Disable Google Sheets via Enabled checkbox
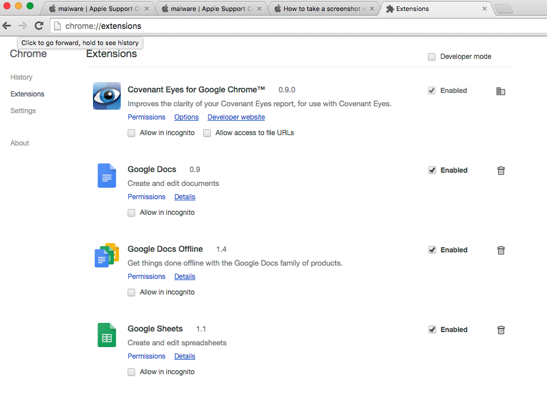Image resolution: width=547 pixels, height=395 pixels. pos(432,330)
